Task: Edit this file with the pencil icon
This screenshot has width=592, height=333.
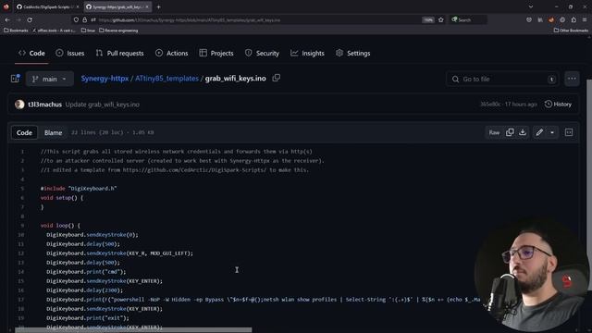Action: 539,132
